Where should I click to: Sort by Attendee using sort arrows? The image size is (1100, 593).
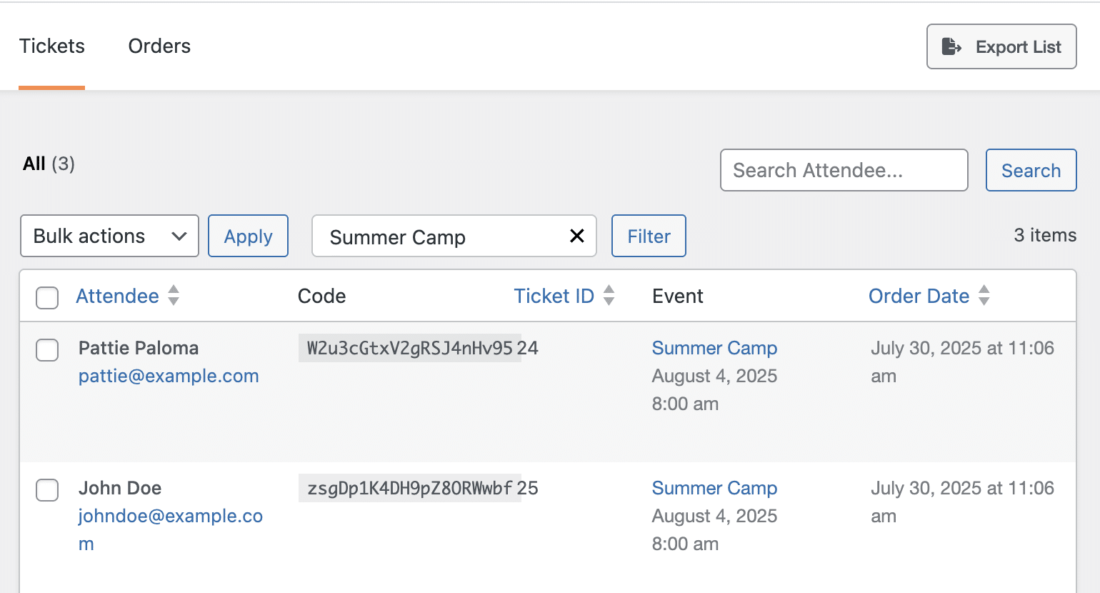pos(174,295)
